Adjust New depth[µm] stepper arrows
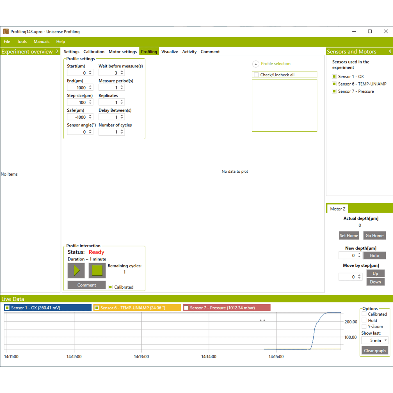Viewport: 393px width, 393px height. [x=359, y=255]
